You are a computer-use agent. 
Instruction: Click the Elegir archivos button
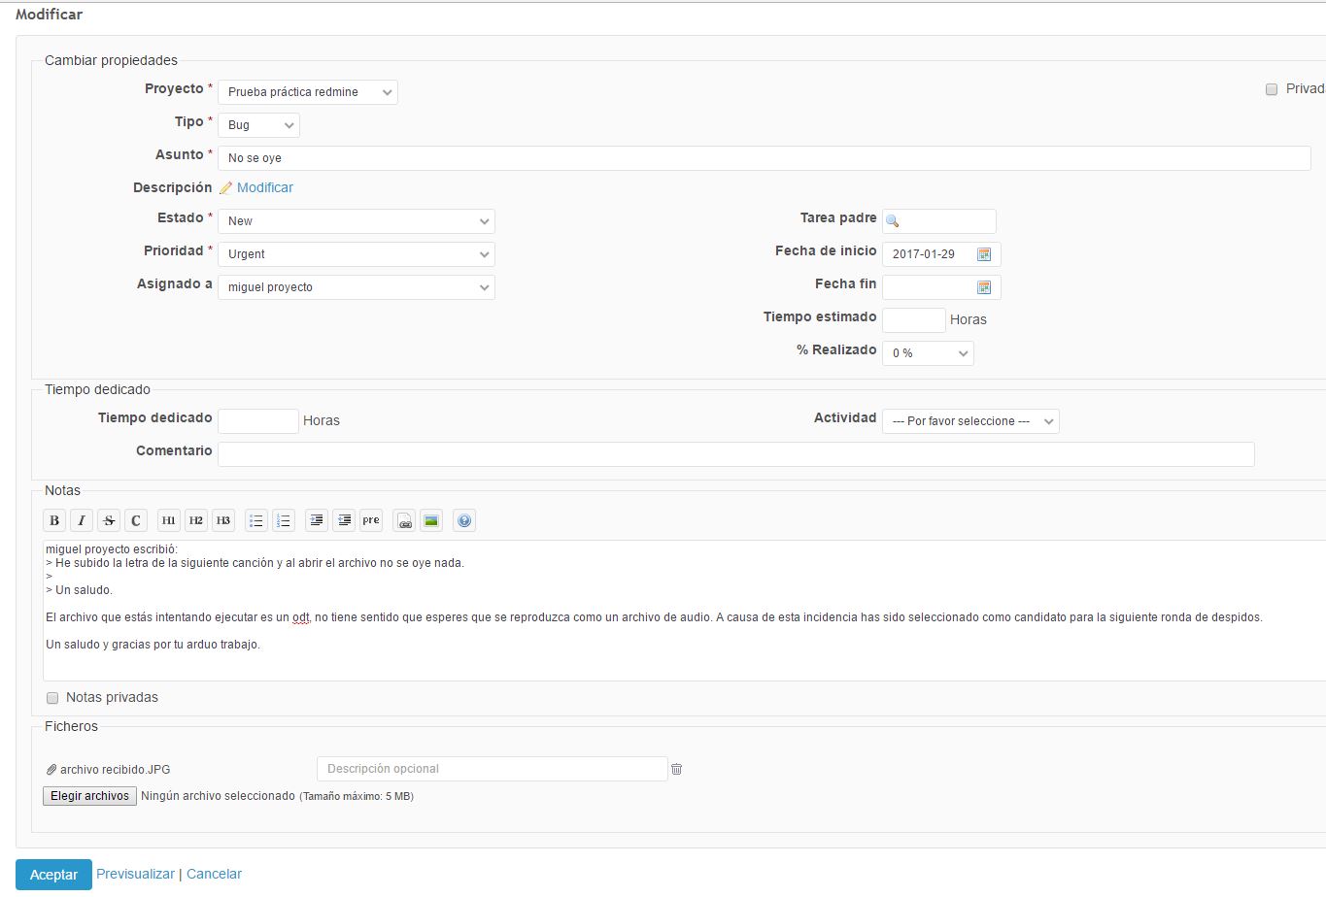click(89, 796)
